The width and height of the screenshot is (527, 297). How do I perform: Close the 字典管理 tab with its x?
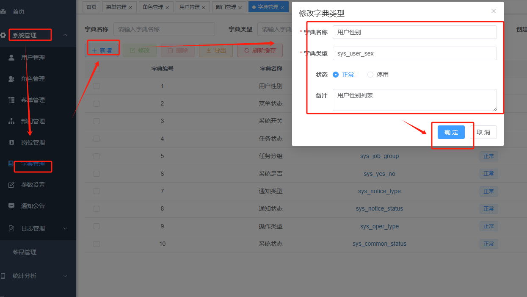click(282, 7)
